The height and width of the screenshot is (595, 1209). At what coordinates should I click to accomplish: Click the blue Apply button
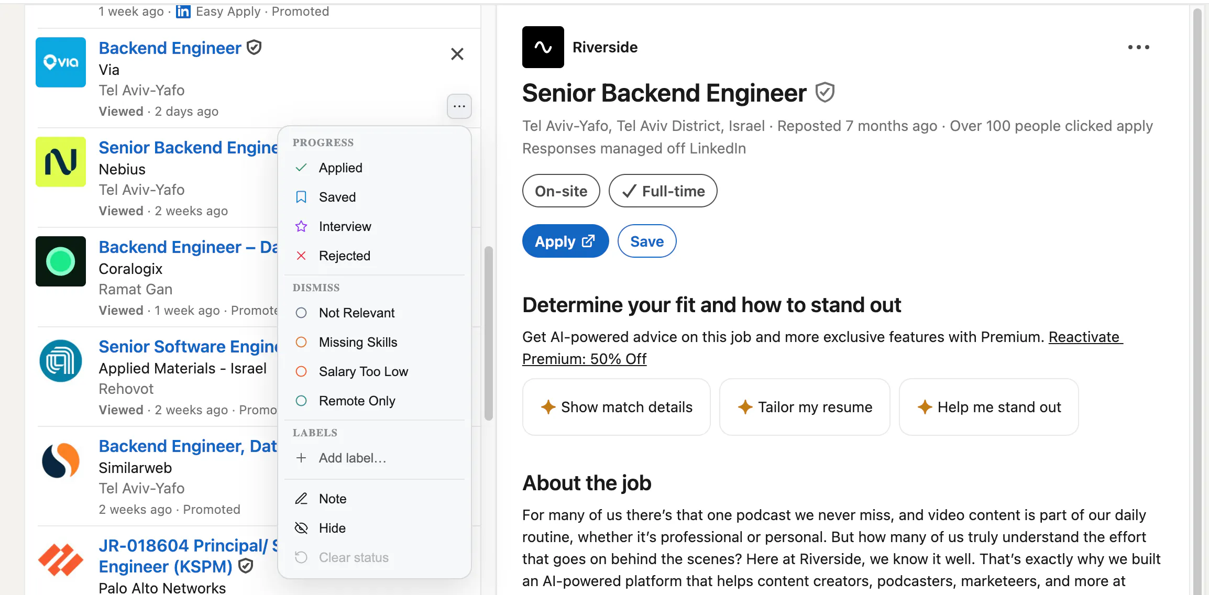pos(565,241)
